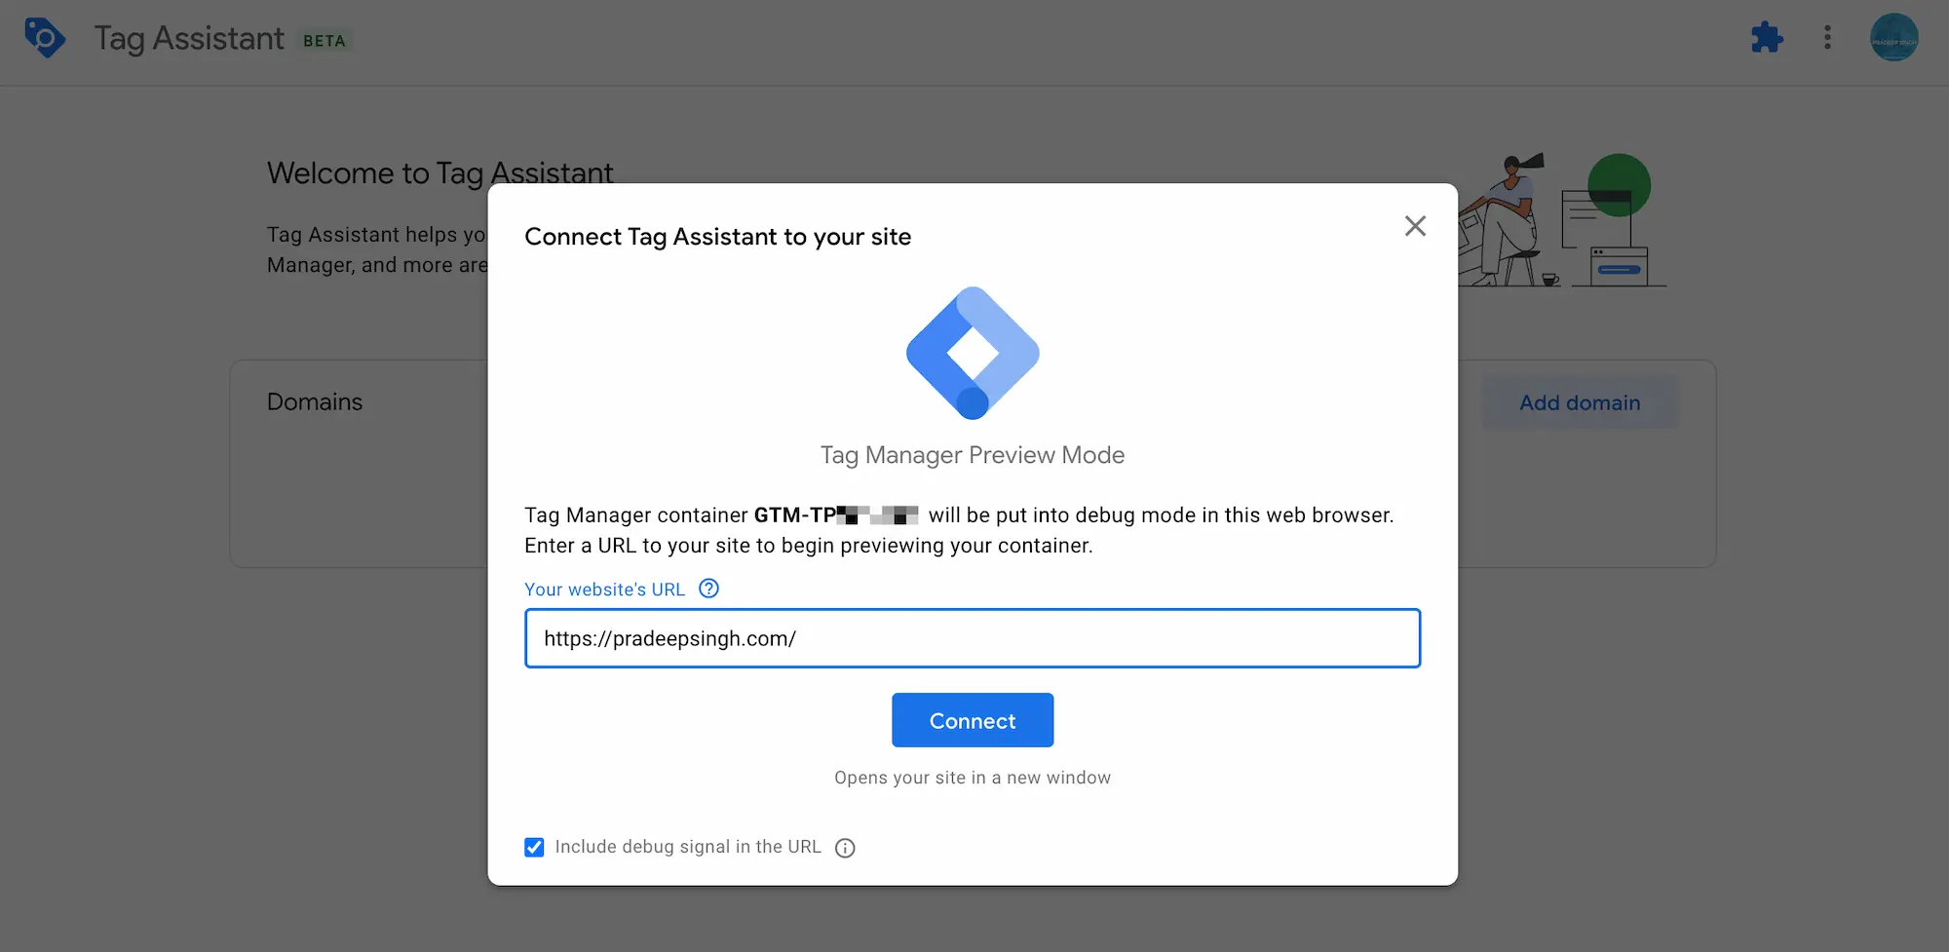This screenshot has width=1949, height=952.
Task: Open the three-dot options menu
Action: 1827,38
